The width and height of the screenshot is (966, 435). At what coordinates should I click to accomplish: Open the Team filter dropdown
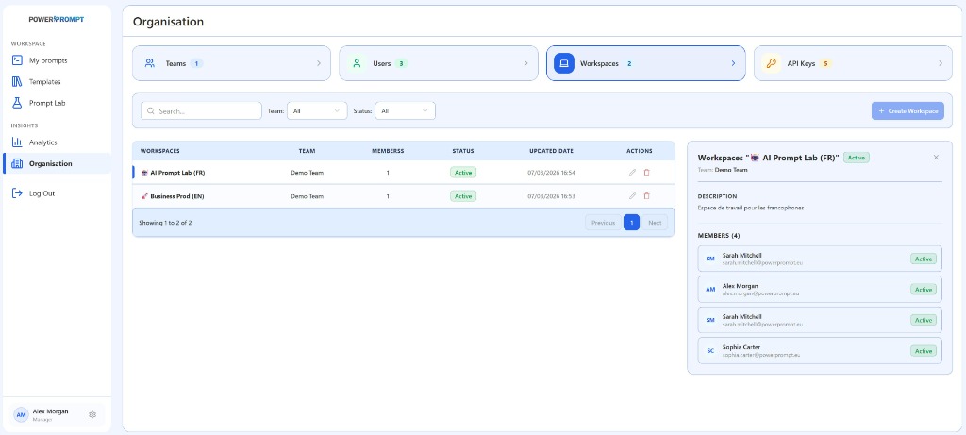[317, 111]
